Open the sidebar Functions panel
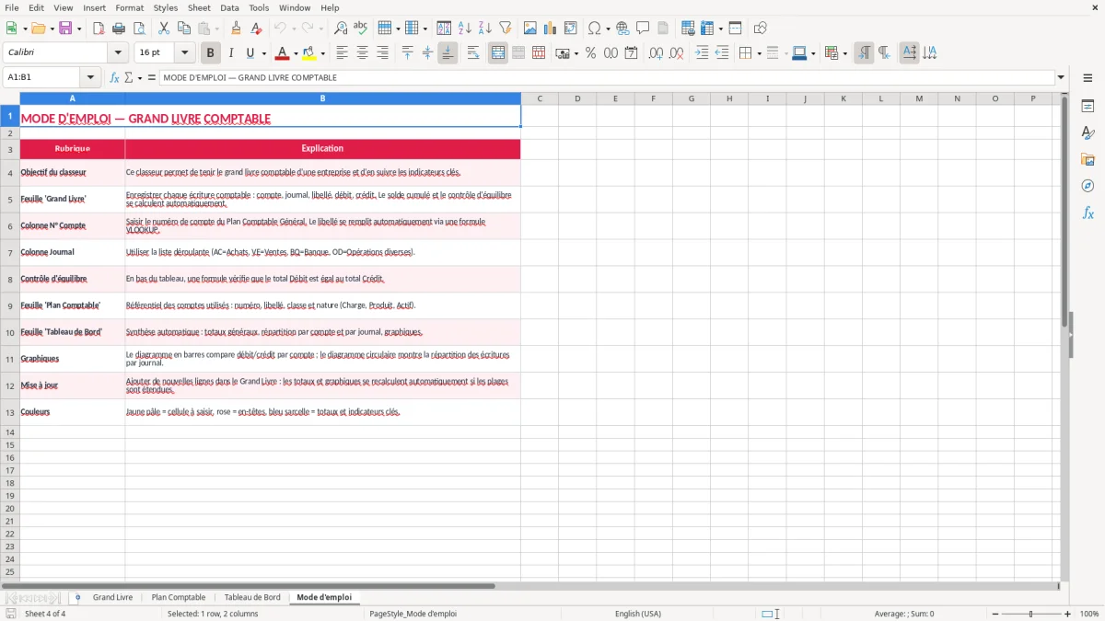Screen dimensions: 1105x621 (1088, 213)
